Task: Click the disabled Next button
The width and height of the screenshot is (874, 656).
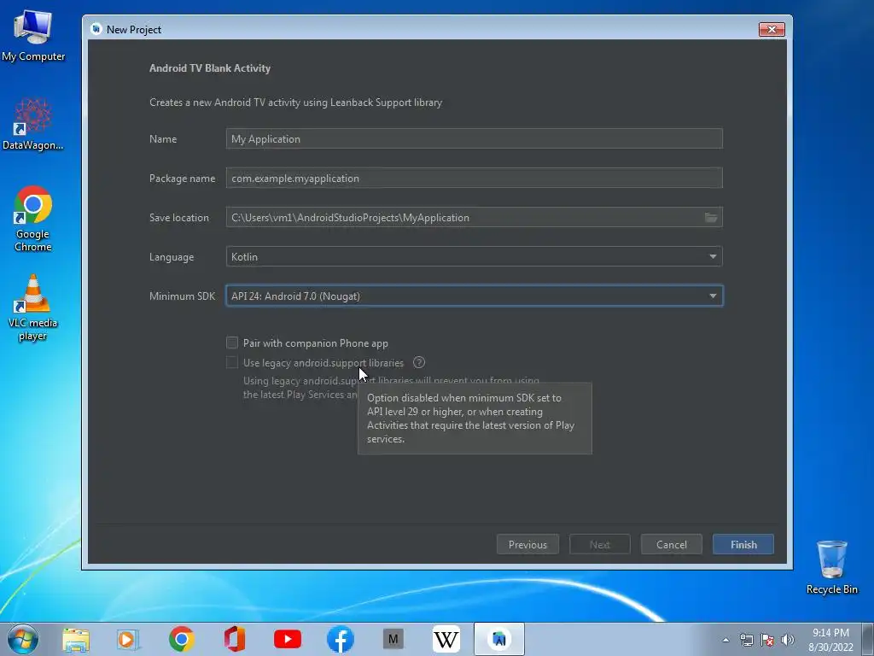Action: pyautogui.click(x=600, y=544)
